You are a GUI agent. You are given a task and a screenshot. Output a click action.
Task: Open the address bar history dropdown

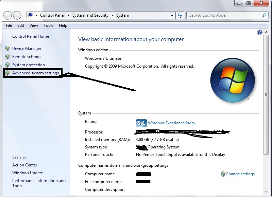pos(172,15)
